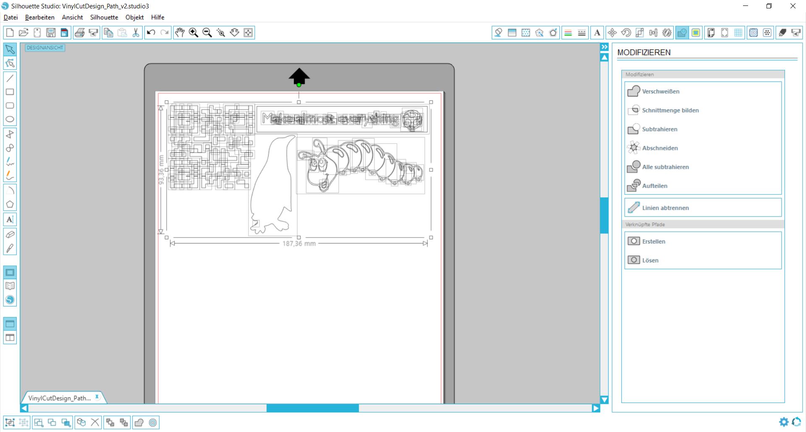Screen dimensions: 806x432
Task: Fit the page to window icon
Action: 249,33
